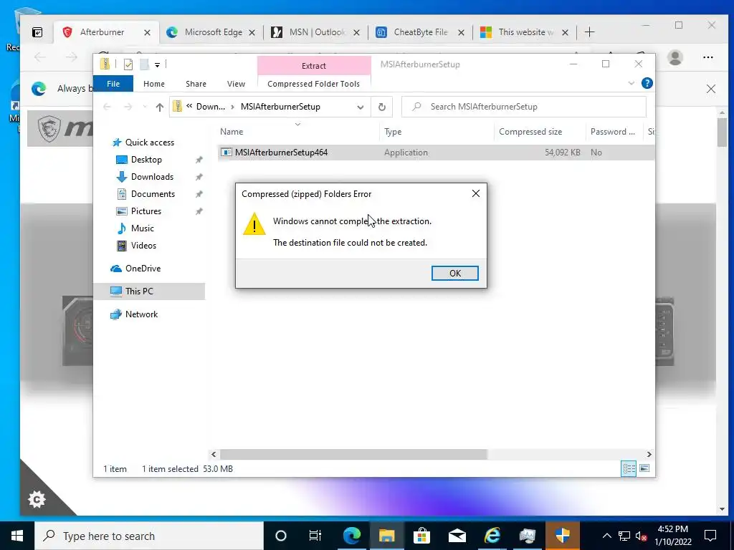Open Task View from the taskbar

coord(315,536)
